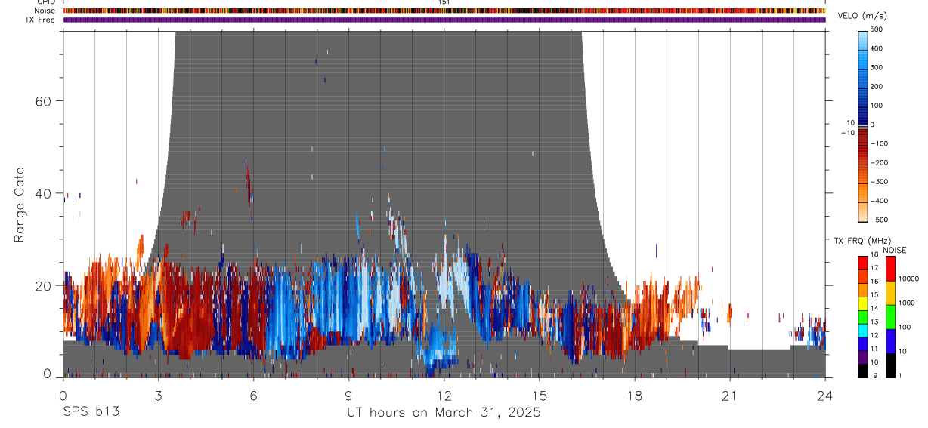The width and height of the screenshot is (928, 428).
Task: Click the '1000' noise legend tick label
Action: (906, 303)
